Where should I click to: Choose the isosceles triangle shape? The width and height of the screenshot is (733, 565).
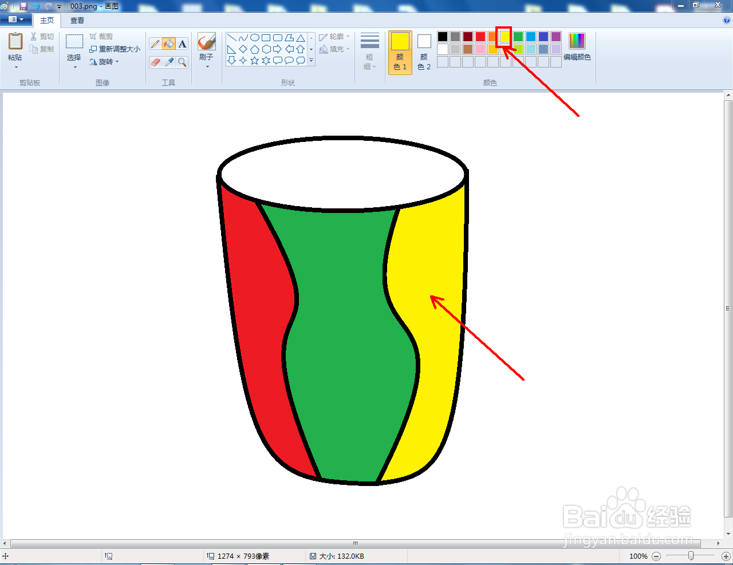(x=301, y=38)
